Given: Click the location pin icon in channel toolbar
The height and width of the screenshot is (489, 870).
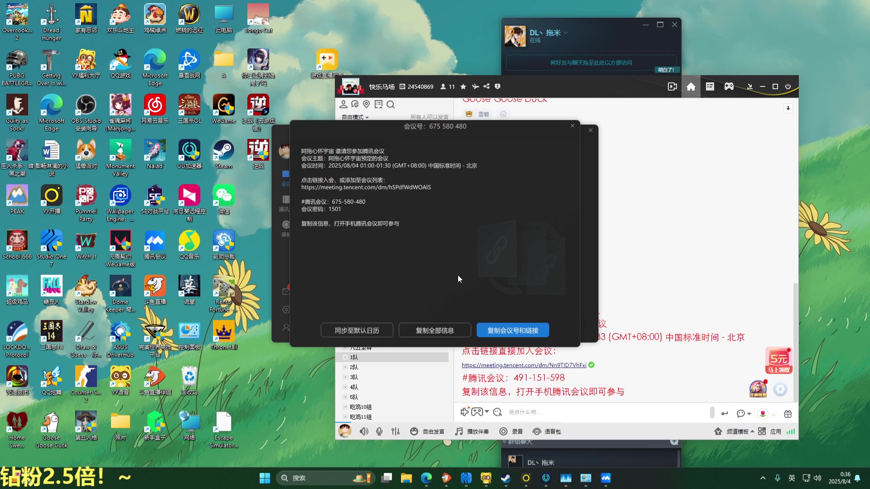Looking at the screenshot, I should [x=366, y=104].
